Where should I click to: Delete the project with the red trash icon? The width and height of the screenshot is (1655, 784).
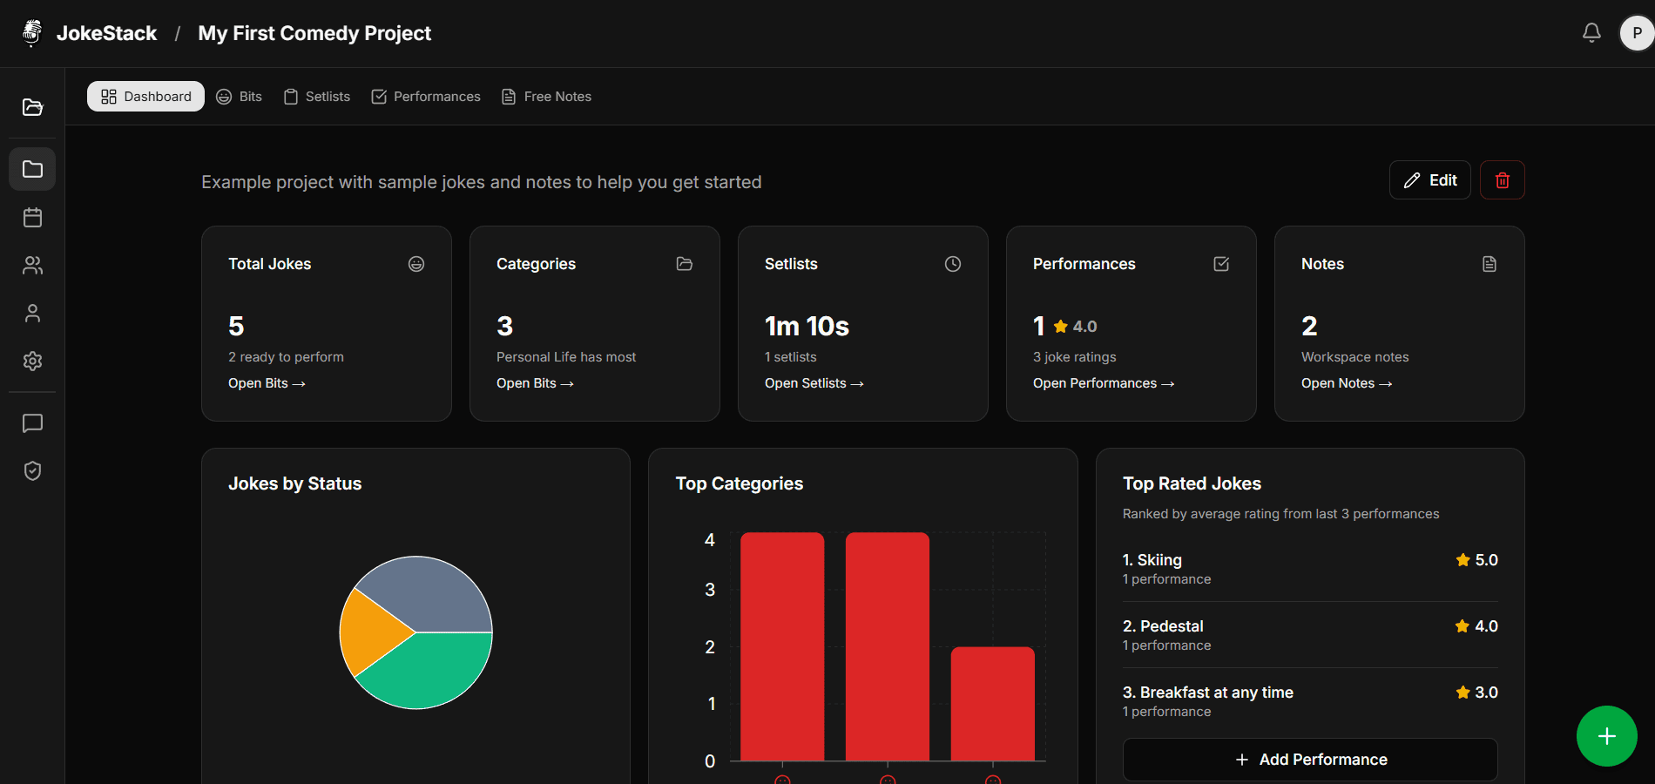tap(1503, 180)
